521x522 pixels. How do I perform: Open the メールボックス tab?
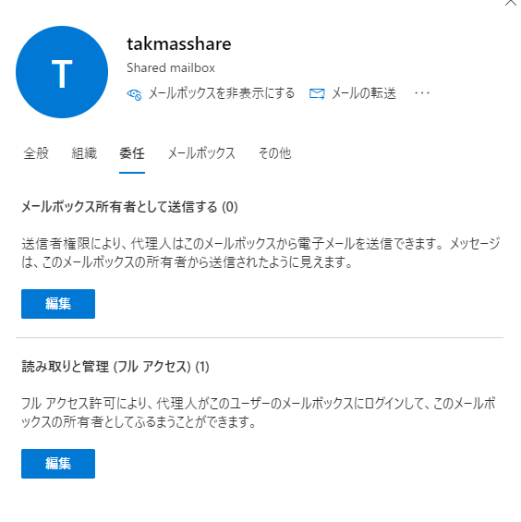pyautogui.click(x=201, y=153)
